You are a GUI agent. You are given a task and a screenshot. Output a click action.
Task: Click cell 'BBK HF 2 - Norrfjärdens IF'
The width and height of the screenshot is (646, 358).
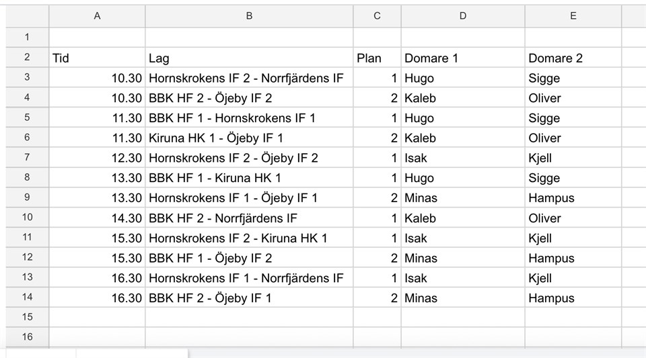[249, 218]
